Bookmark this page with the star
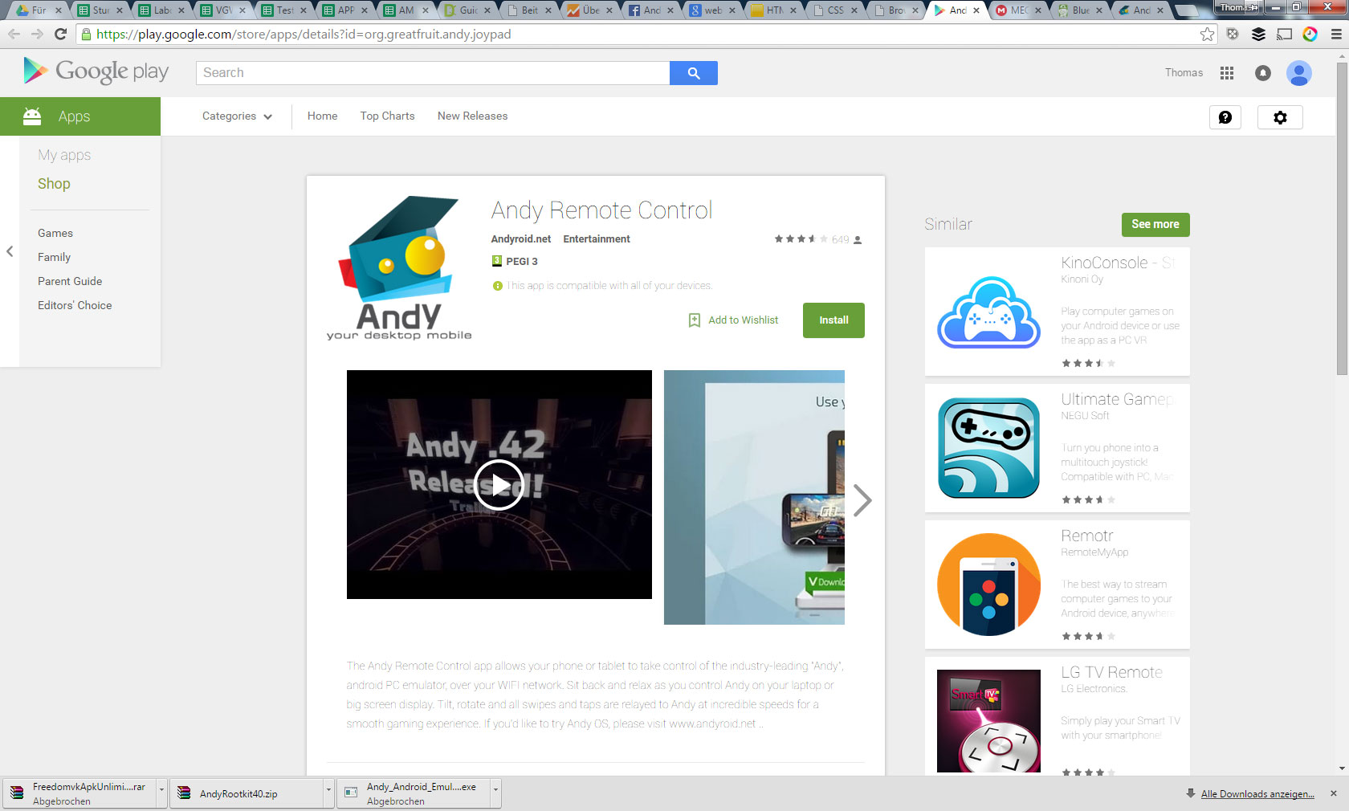The height and width of the screenshot is (811, 1349). (1207, 35)
